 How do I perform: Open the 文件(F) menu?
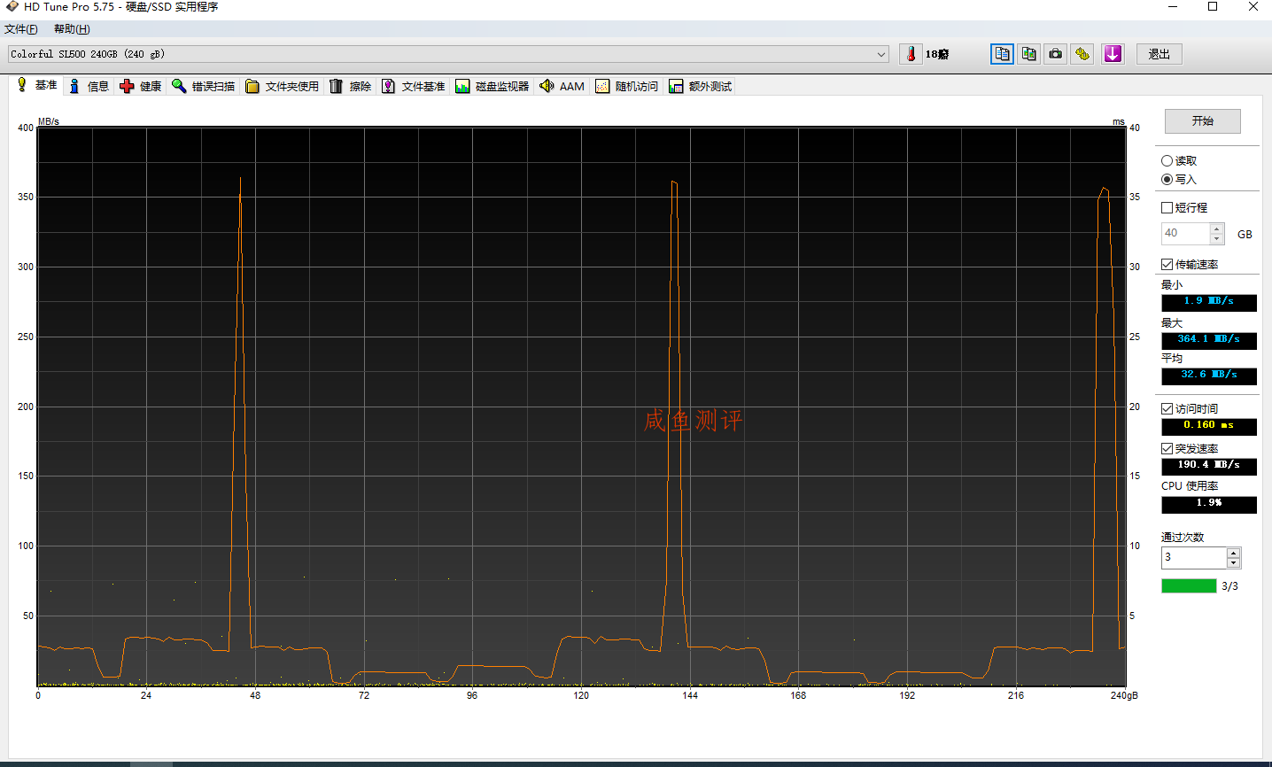(20, 29)
